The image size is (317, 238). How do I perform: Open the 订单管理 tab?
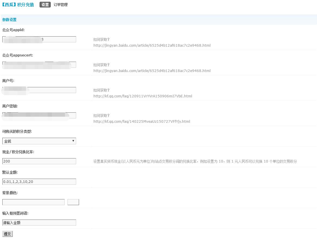point(61,5)
